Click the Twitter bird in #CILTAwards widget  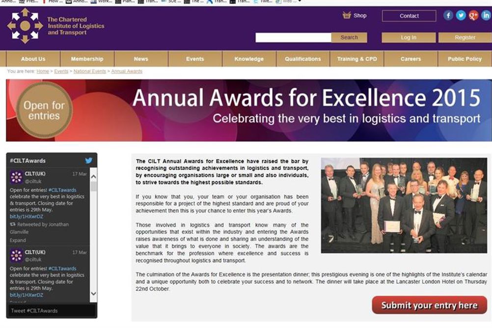(x=89, y=161)
